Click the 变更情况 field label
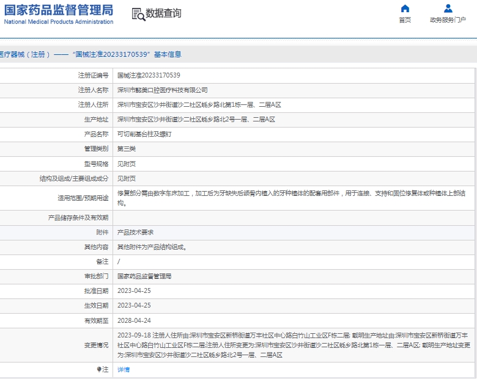This screenshot has width=477, height=379. tap(96, 345)
